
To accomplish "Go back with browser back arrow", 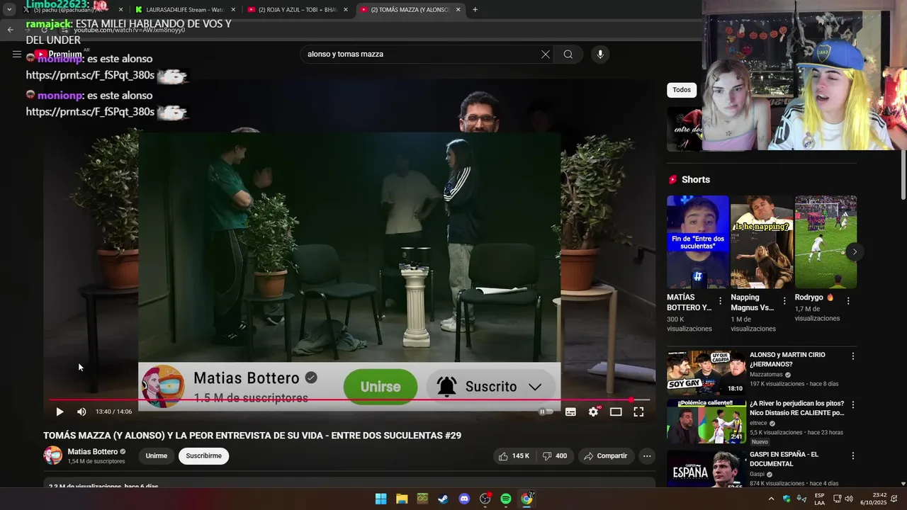I will tap(10, 30).
